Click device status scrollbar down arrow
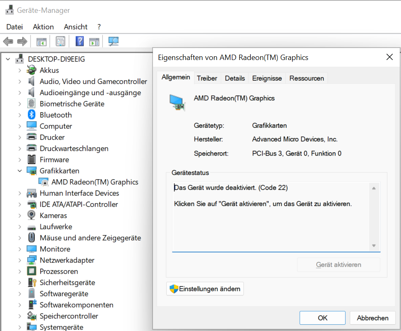 pyautogui.click(x=374, y=245)
